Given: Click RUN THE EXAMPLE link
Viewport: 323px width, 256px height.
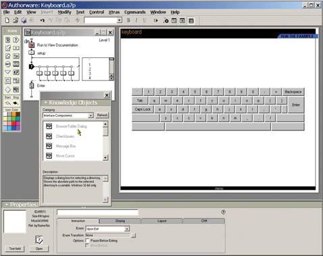Looking at the screenshot, I should click(297, 36).
